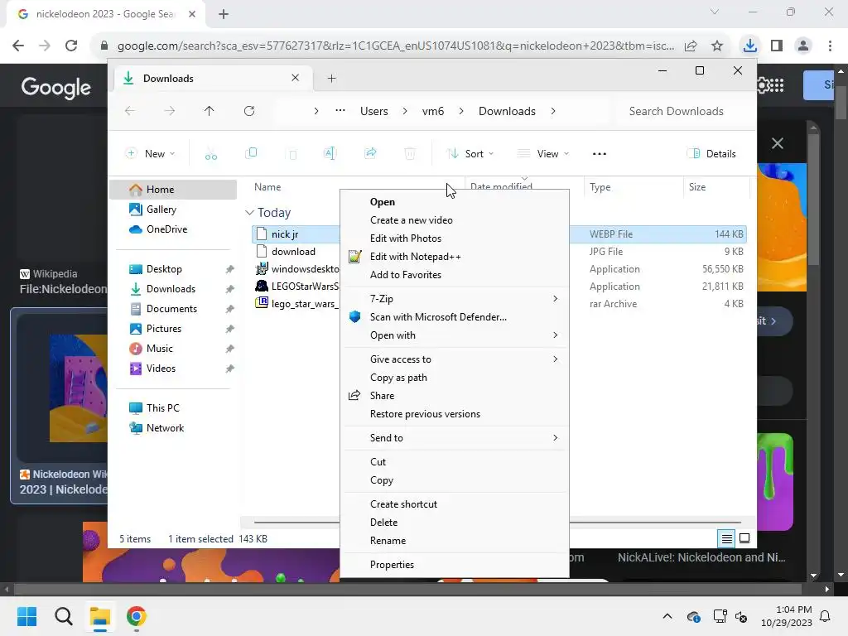This screenshot has width=848, height=636.
Task: Click the Share icon in Explorer toolbar
Action: 370,153
